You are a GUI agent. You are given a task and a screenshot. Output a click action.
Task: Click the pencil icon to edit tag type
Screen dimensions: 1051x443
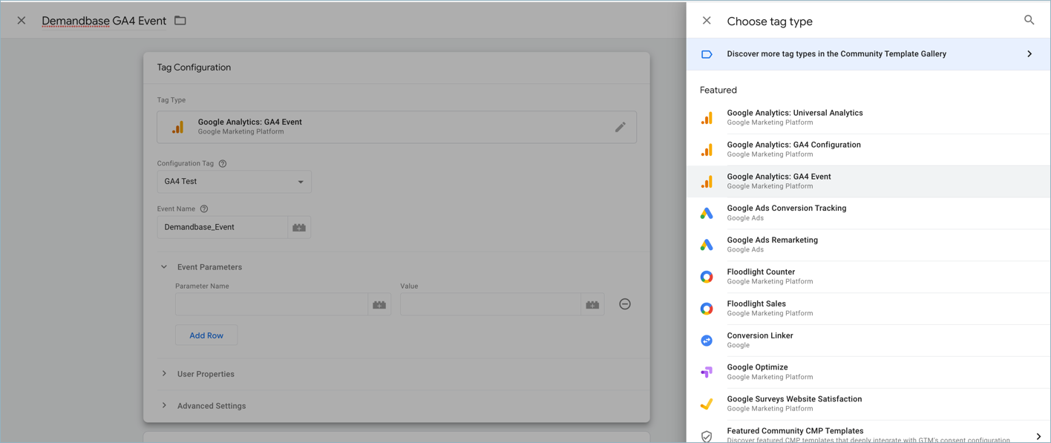(620, 127)
